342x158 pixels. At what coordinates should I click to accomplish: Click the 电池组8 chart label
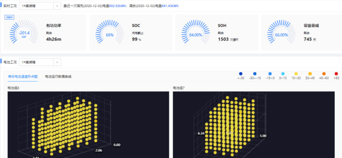[x=13, y=88]
